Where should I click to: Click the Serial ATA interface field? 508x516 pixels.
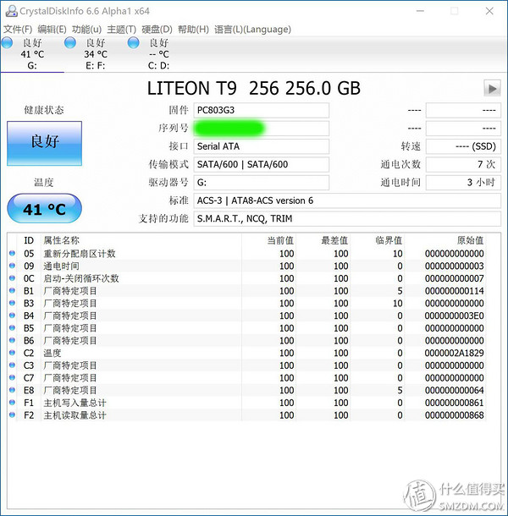coord(262,146)
